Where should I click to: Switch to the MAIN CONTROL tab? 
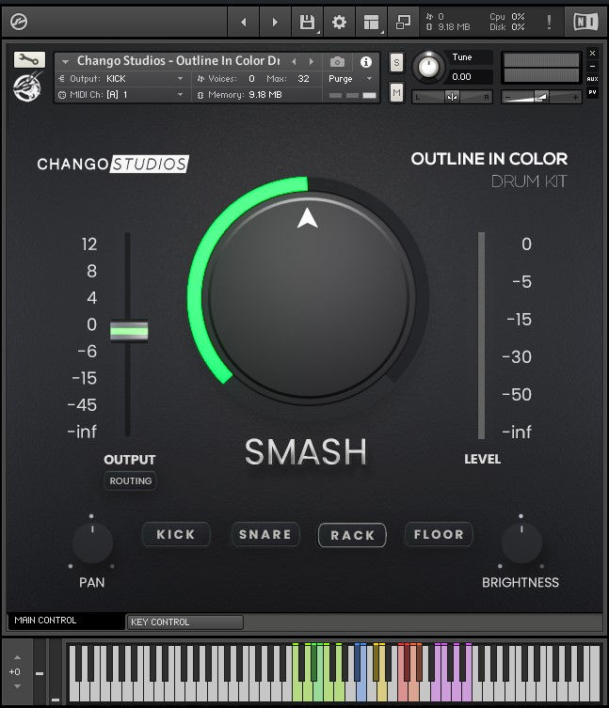[x=66, y=621]
